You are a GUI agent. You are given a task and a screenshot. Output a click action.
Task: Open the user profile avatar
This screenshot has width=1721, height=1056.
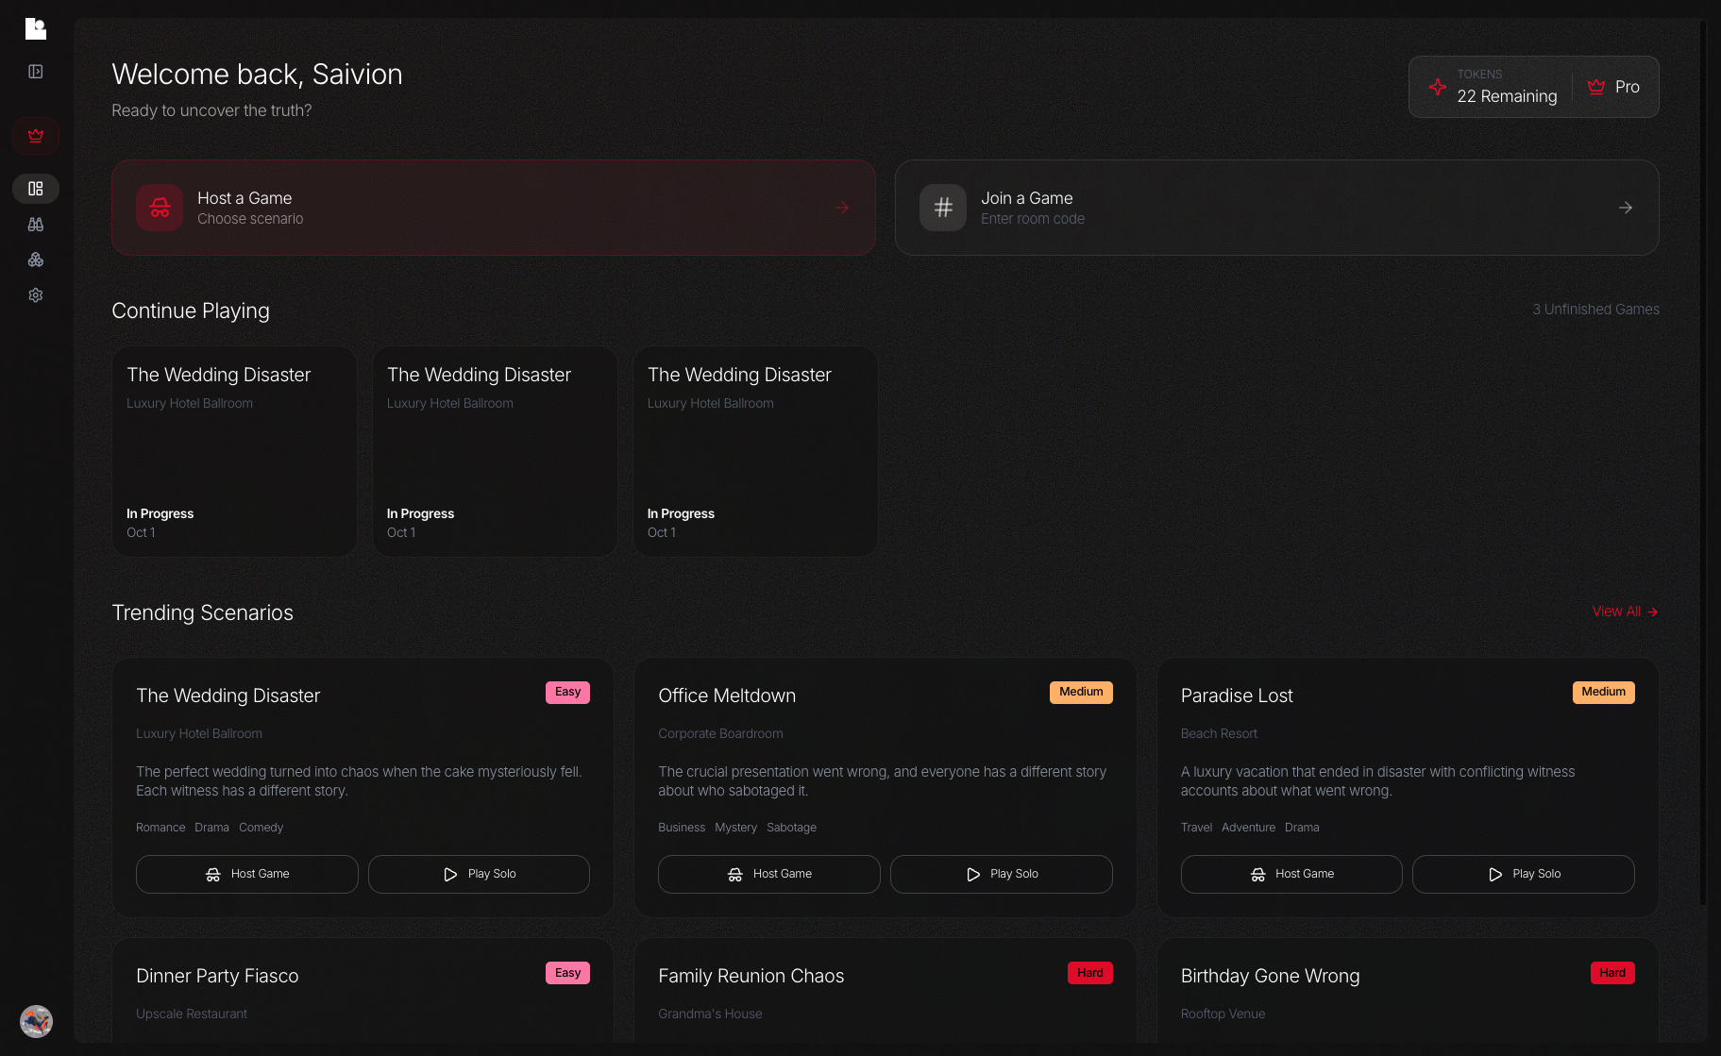pyautogui.click(x=36, y=1021)
